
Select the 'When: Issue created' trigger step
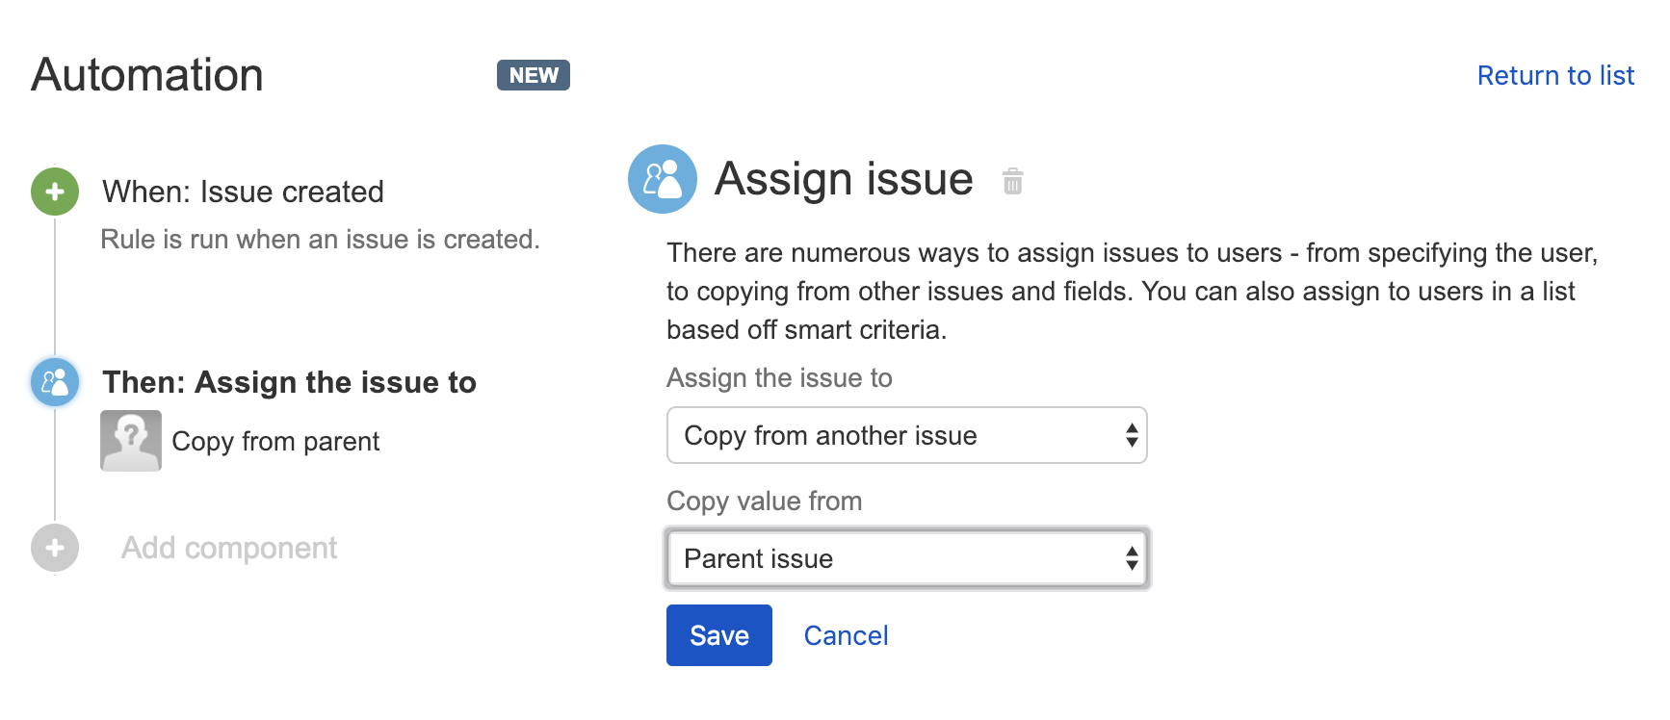point(243,192)
